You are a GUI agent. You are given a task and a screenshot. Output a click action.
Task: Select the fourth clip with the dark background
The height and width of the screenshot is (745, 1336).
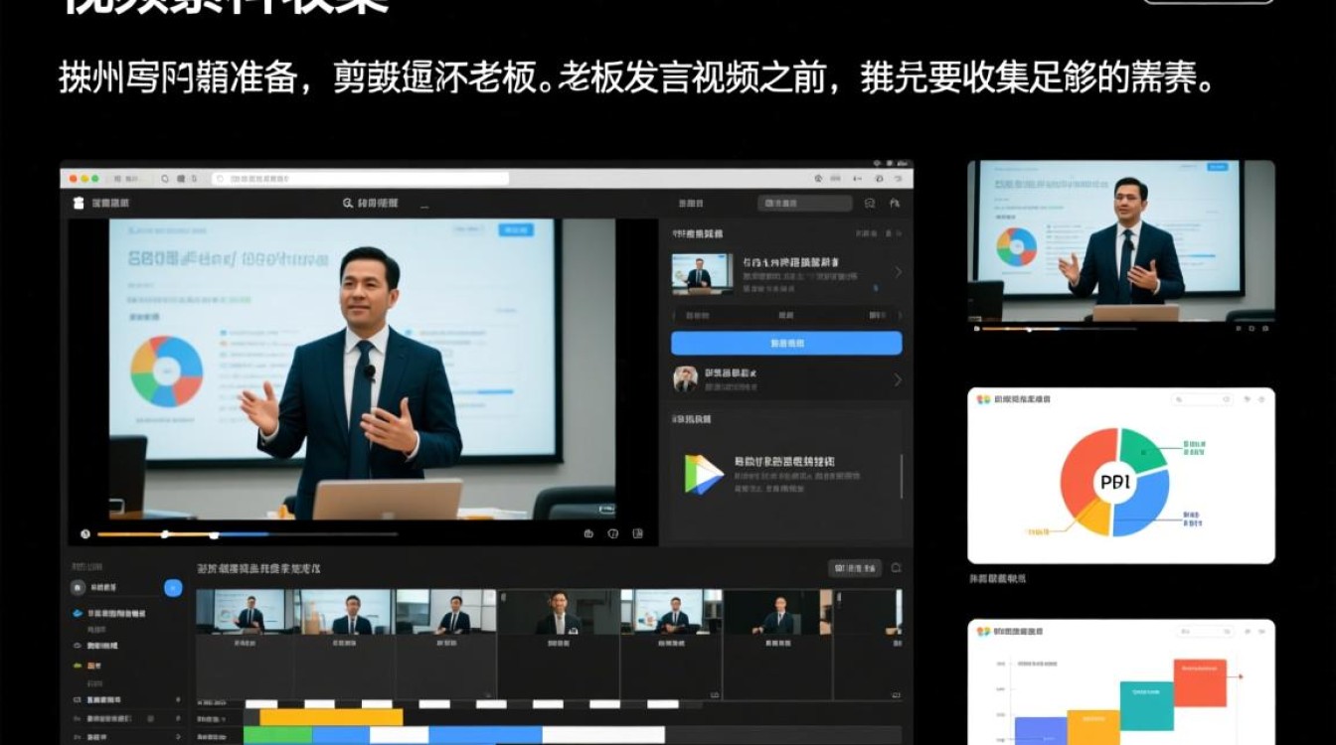[x=558, y=611]
